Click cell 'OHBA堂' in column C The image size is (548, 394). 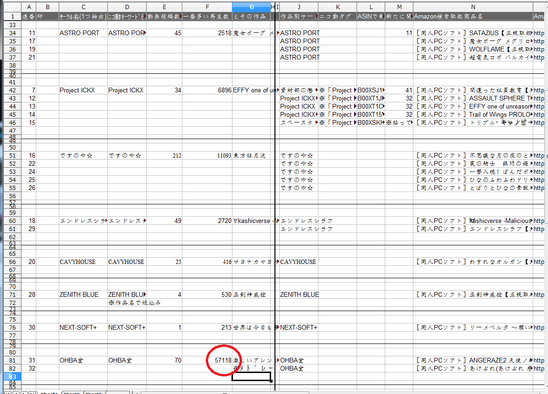pos(83,360)
